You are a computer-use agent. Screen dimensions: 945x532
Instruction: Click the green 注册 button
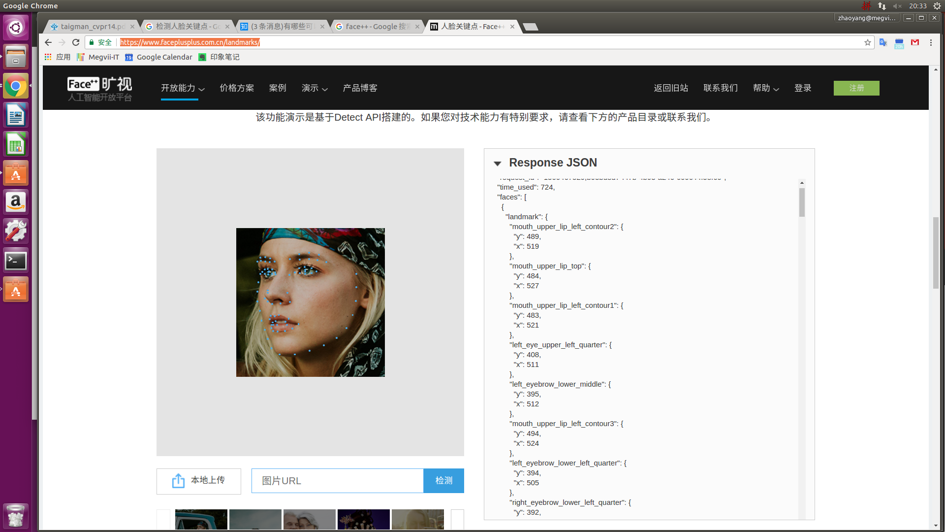tap(856, 88)
